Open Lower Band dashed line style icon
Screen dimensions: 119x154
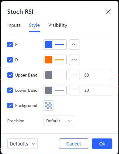pos(74,90)
